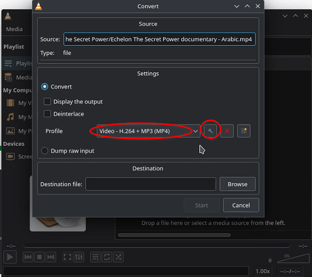Create a new profile icon
The image size is (312, 277).
click(x=244, y=131)
